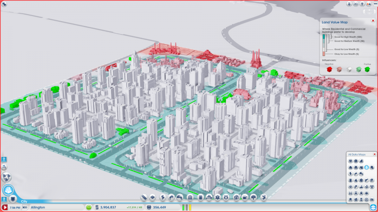Click the Government building columns icon
This screenshot has height=212, width=378.
coord(189,197)
